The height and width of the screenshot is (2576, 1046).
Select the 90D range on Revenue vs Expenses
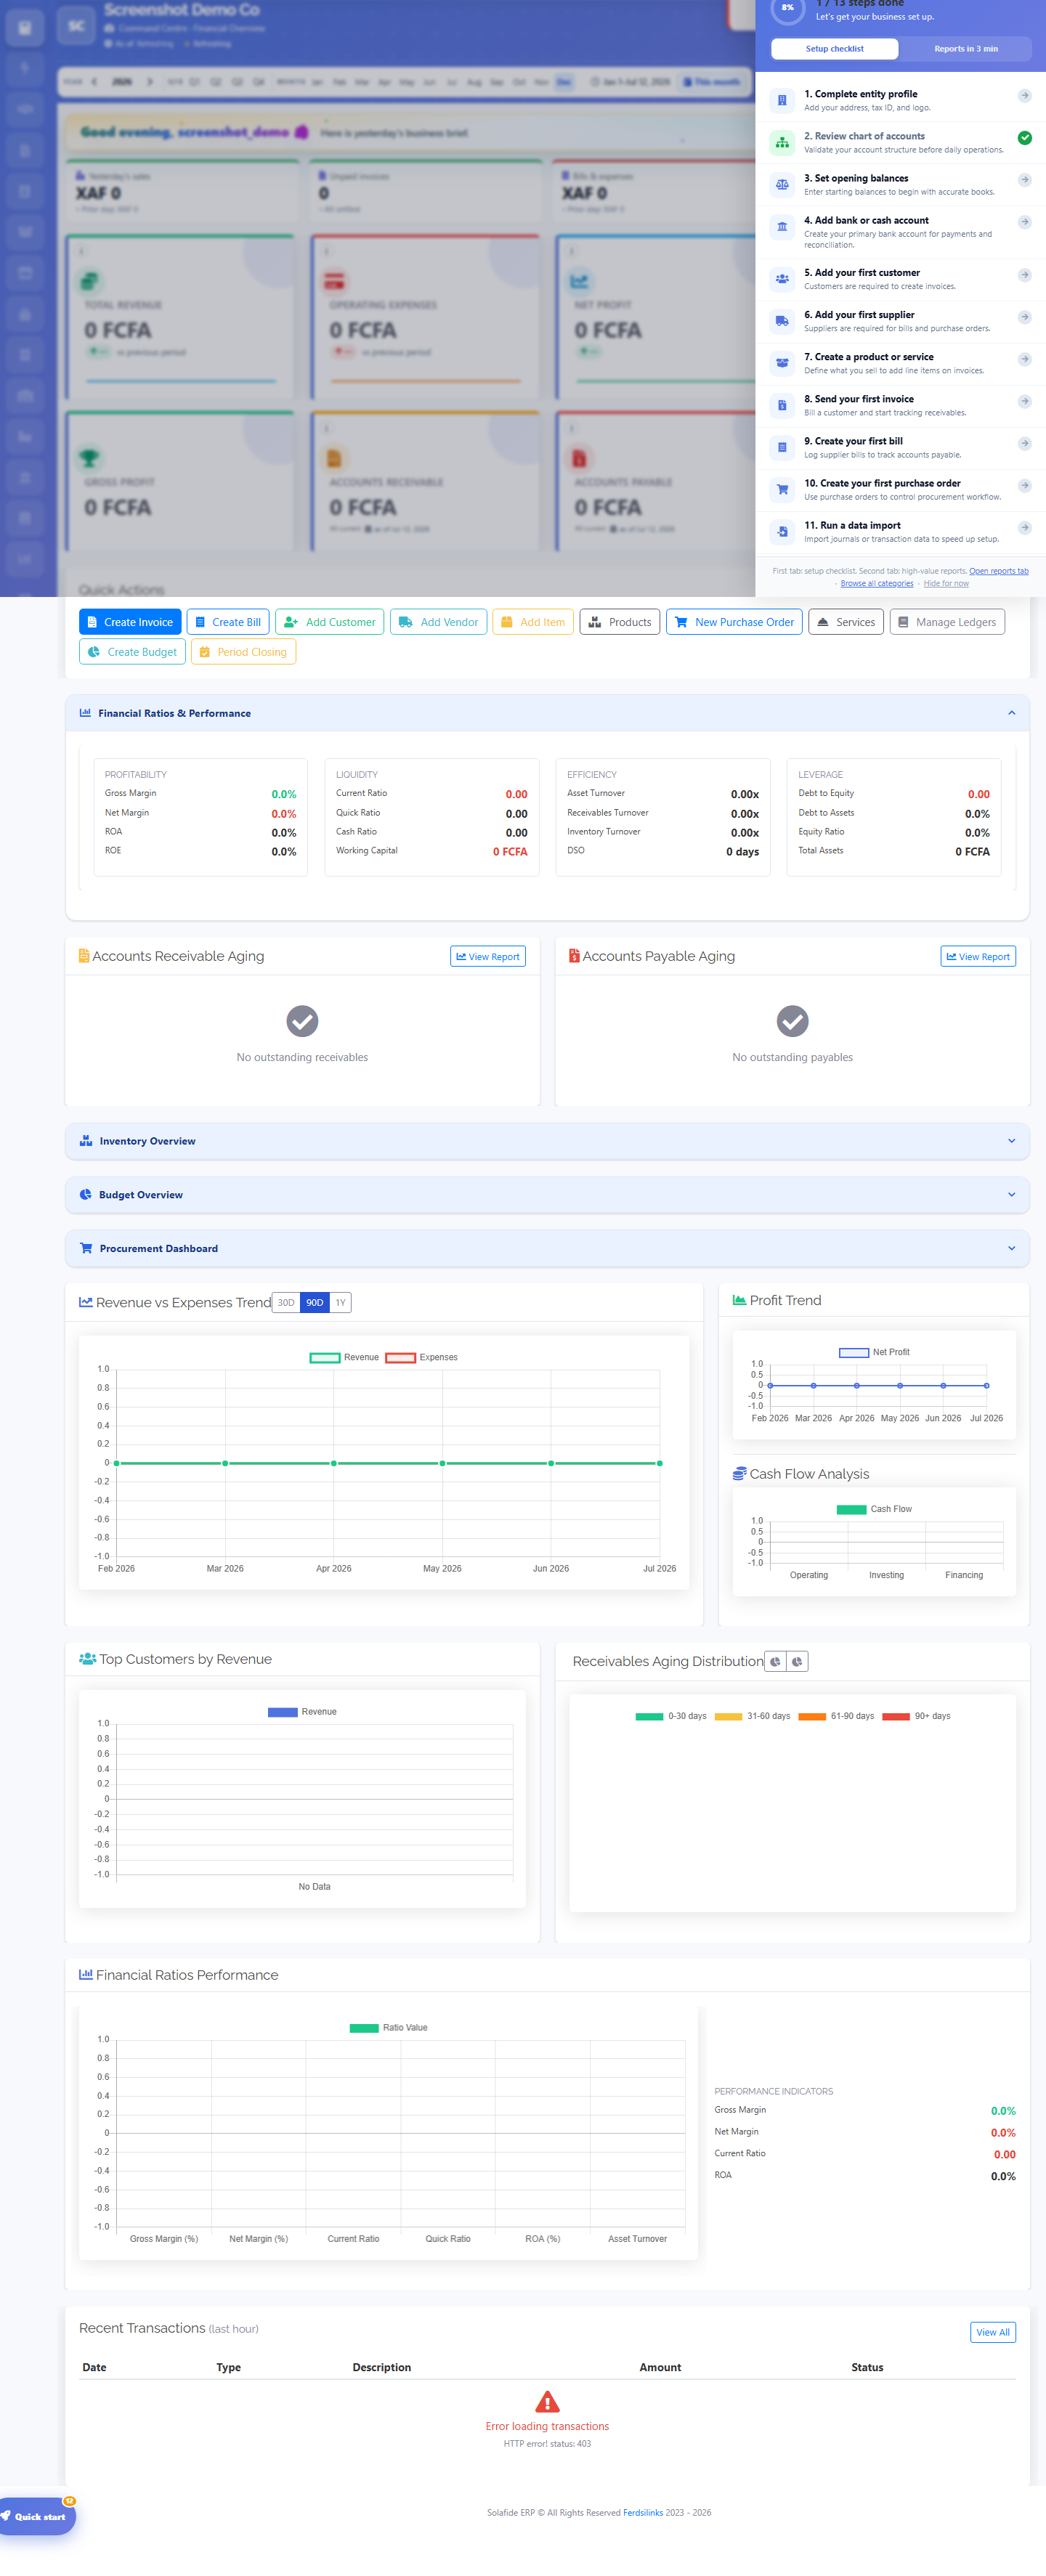315,1302
